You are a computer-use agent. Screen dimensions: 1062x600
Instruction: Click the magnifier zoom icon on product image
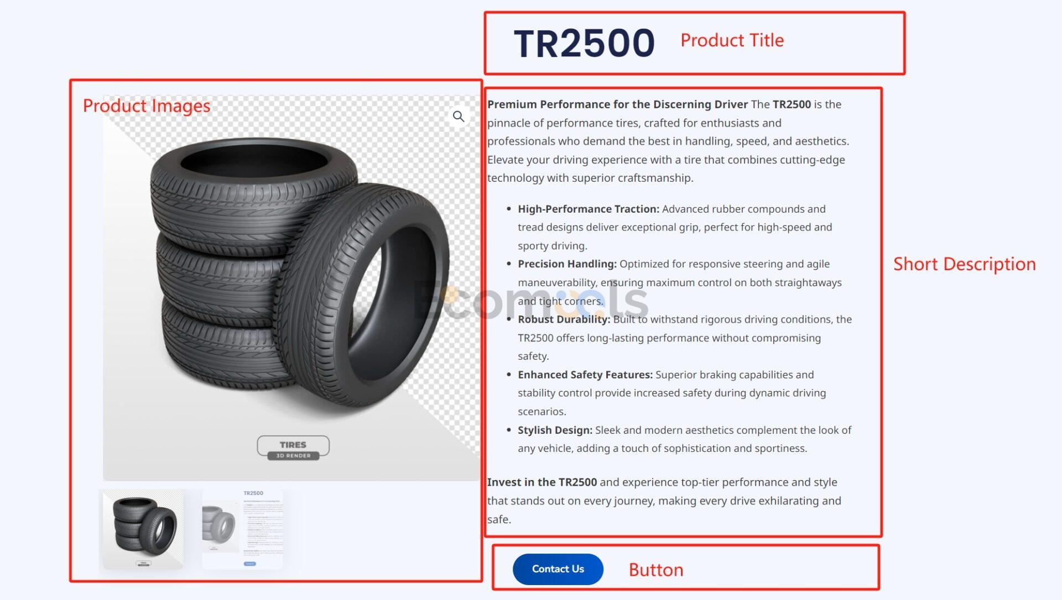(459, 117)
